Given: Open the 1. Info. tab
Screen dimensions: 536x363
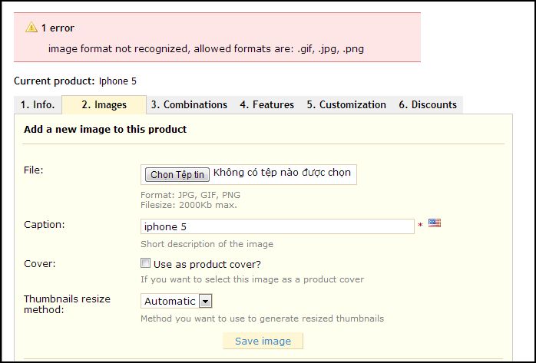Looking at the screenshot, I should pos(37,104).
